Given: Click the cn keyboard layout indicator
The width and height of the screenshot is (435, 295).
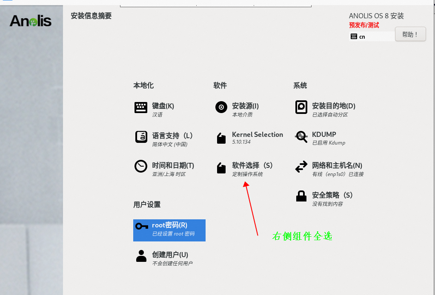Looking at the screenshot, I should click(x=362, y=37).
